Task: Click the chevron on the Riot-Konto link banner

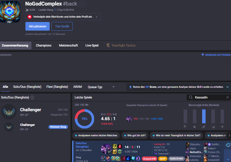Action: point(97,17)
